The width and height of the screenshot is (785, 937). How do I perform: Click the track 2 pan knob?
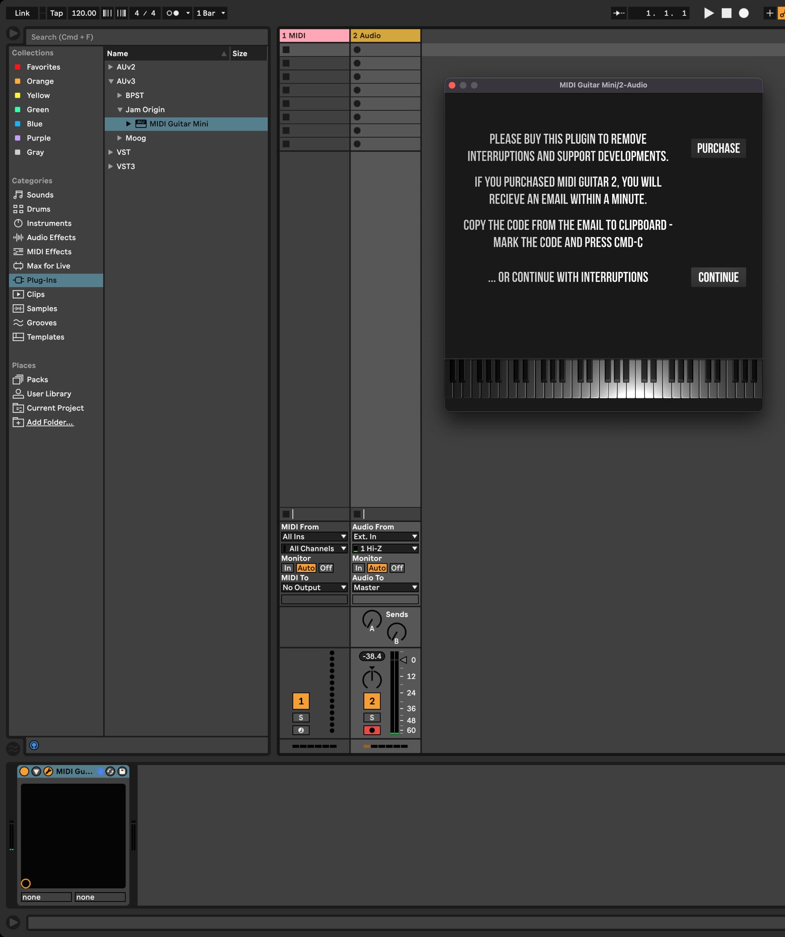[372, 679]
